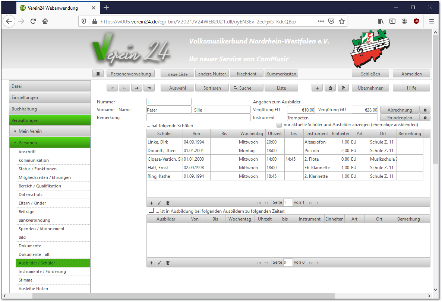The width and height of the screenshot is (442, 302).
Task: Expand the Mein Verein section
Action: click(50, 131)
